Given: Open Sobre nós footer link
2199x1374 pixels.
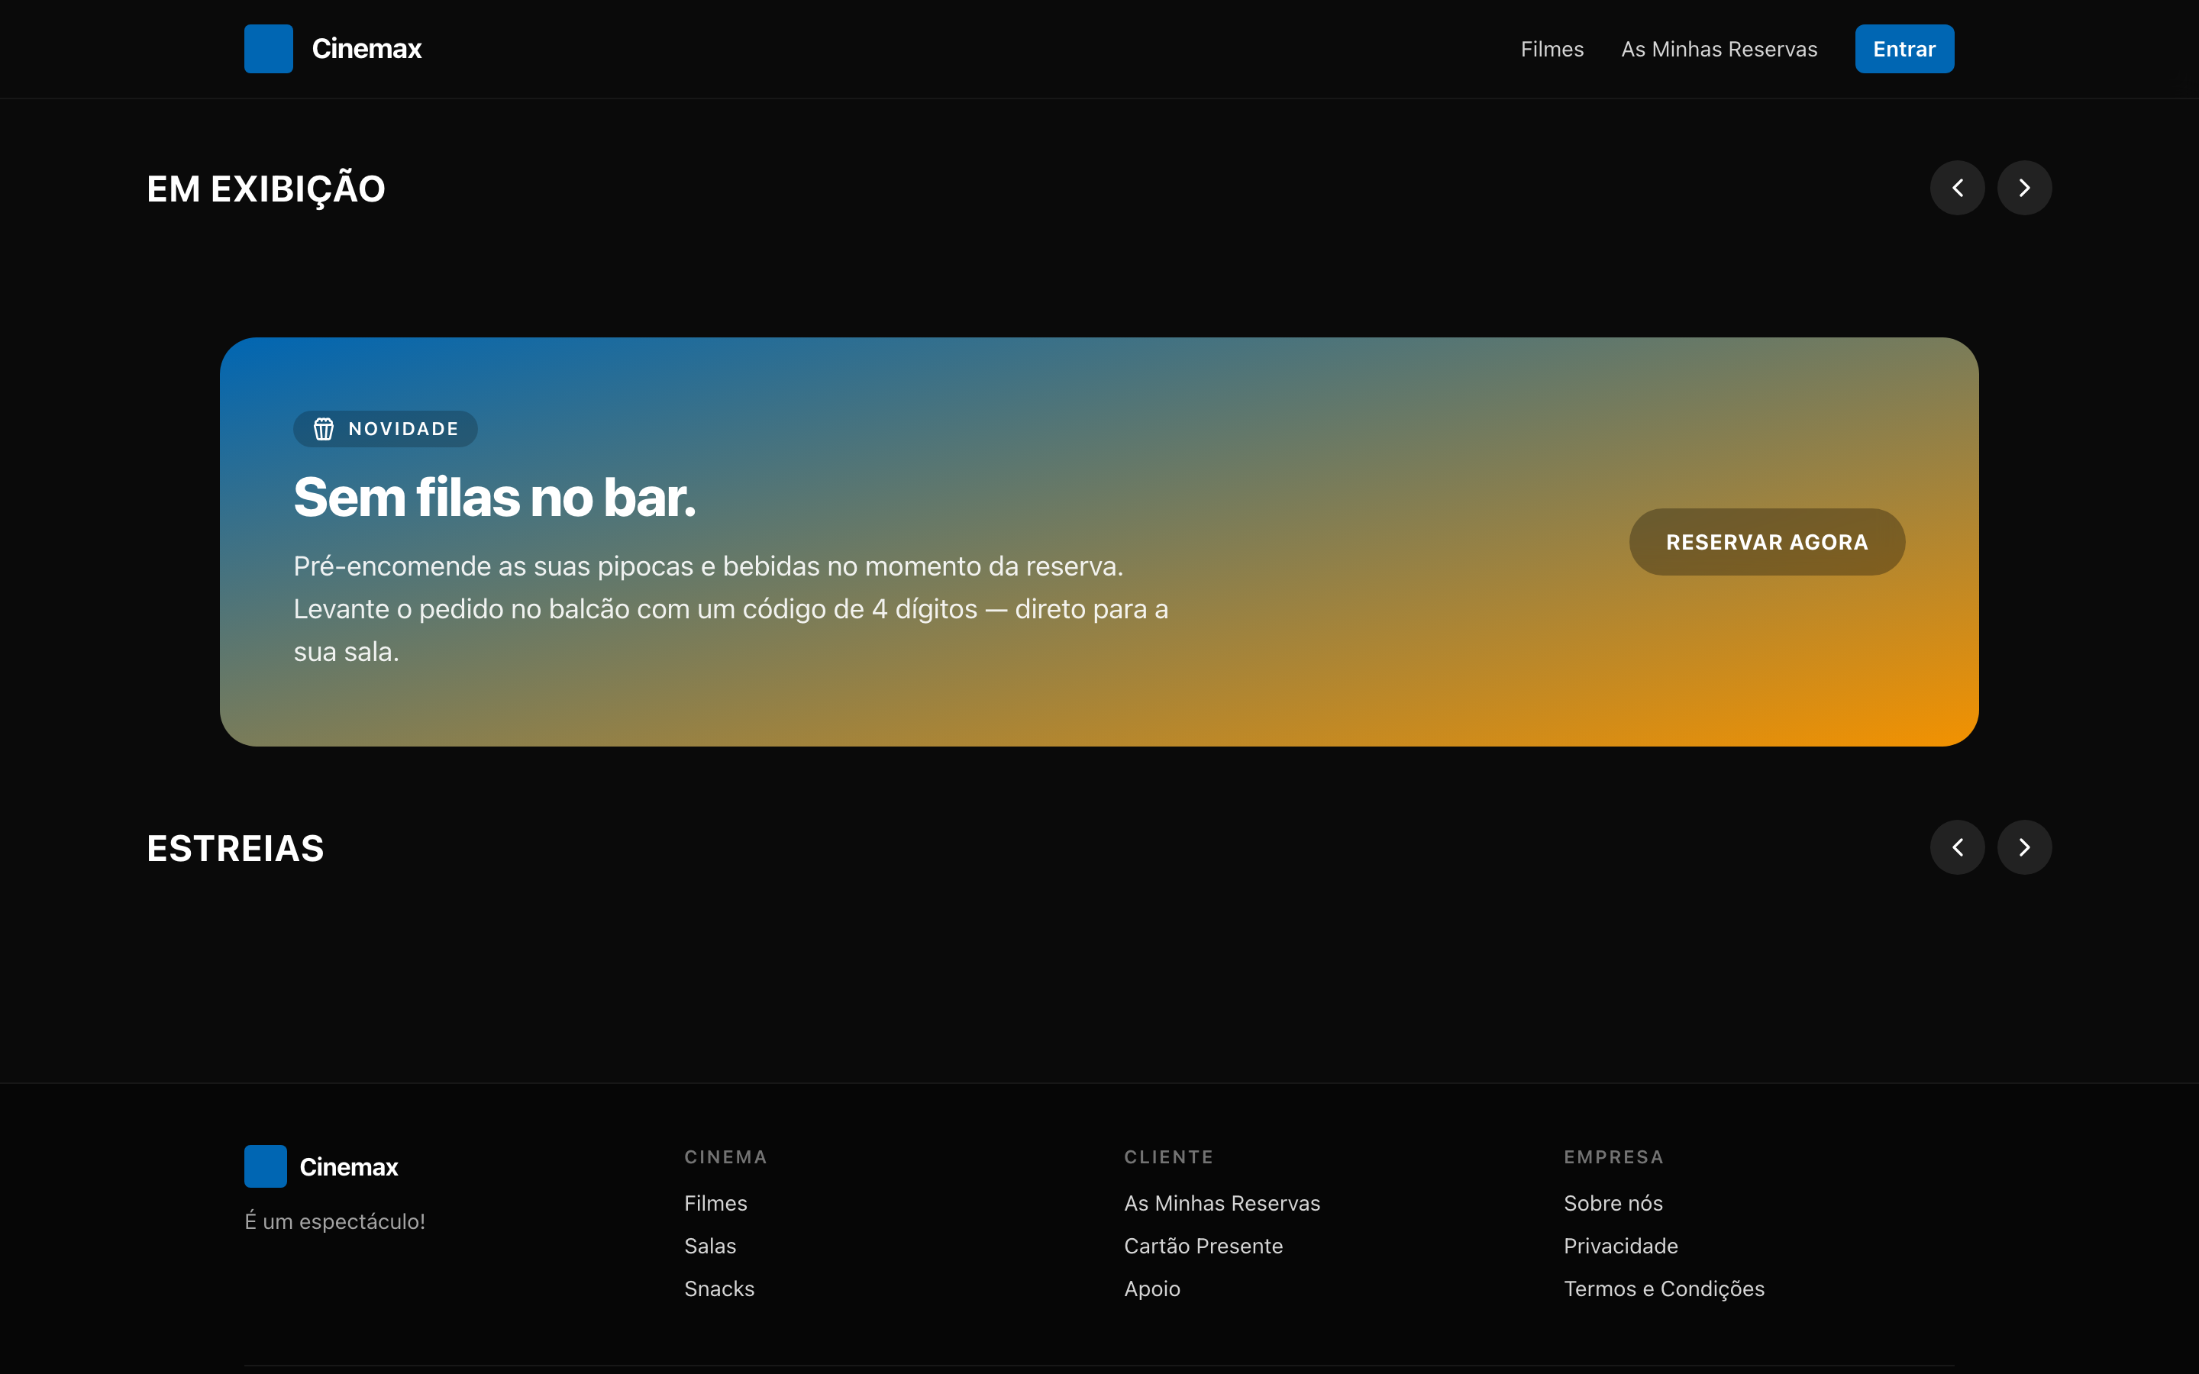Looking at the screenshot, I should 1613,1203.
